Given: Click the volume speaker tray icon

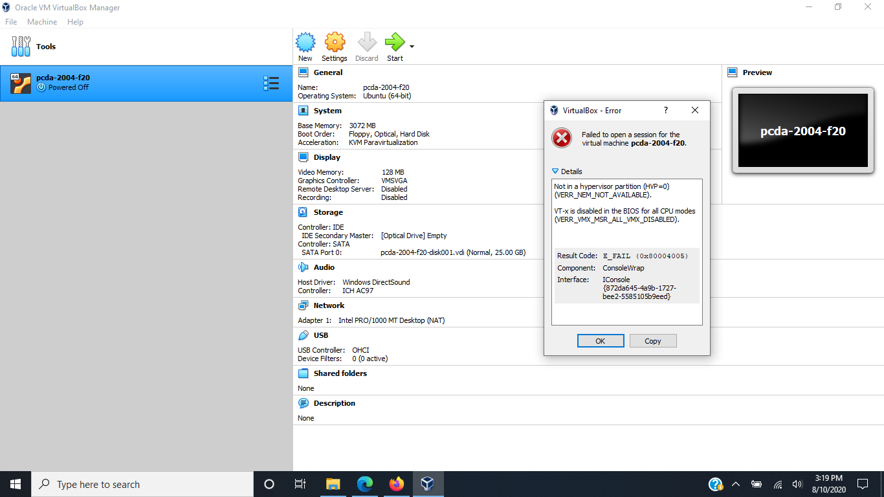Looking at the screenshot, I should tap(797, 484).
